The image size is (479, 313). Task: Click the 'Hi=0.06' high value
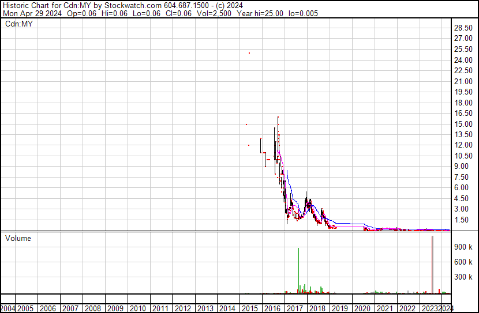click(115, 13)
